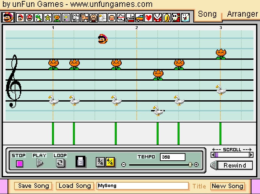Screen dimensions: 260x194
Task: Select the Airplane instrument
Action: point(121,18)
